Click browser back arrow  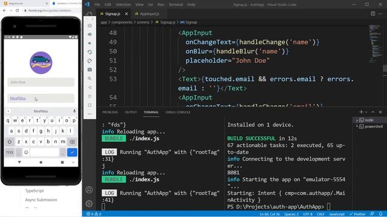(x=4, y=11)
